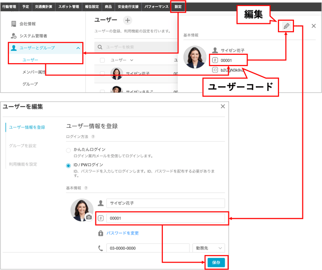Tick the select-all users checkbox
Image resolution: width=322 pixels, height=270 pixels.
[102, 60]
